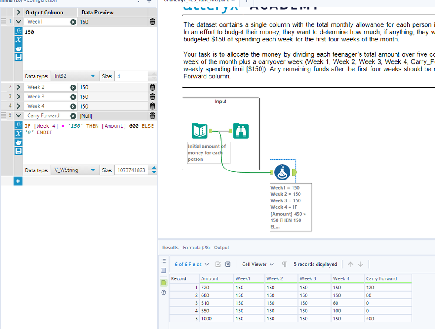Go to previous record with up arrow
435x329 pixels.
coord(351,265)
